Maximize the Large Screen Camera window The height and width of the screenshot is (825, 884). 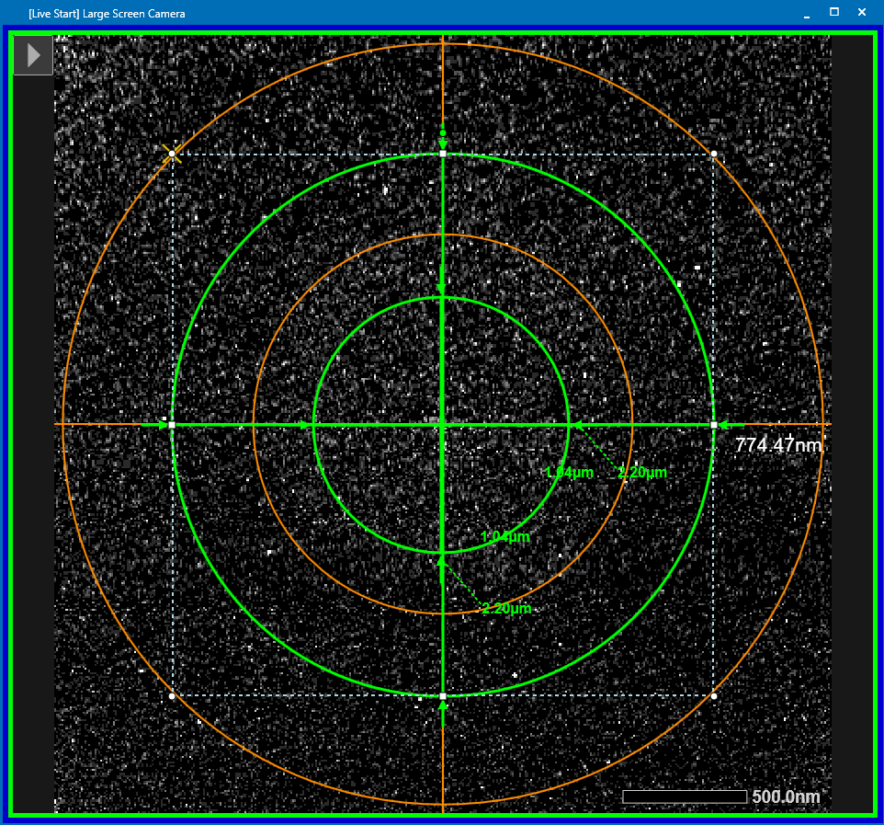[834, 12]
